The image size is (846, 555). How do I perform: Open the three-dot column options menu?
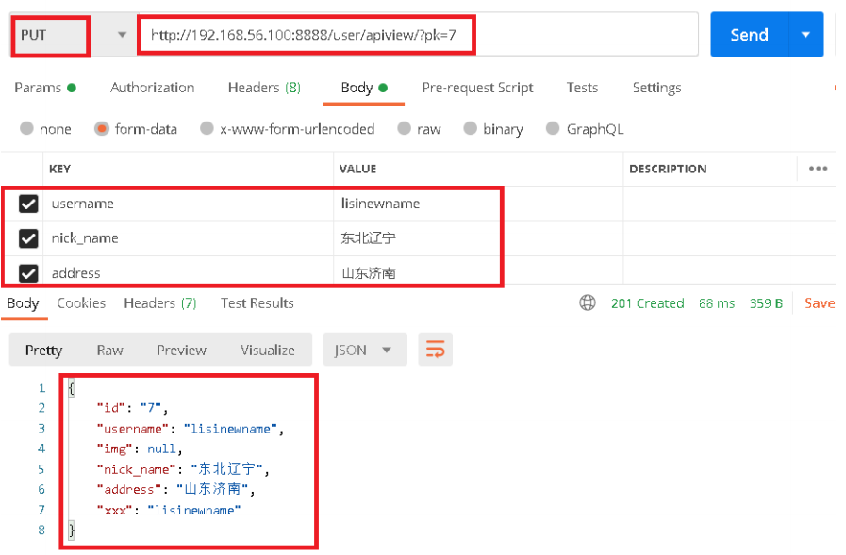click(x=818, y=169)
